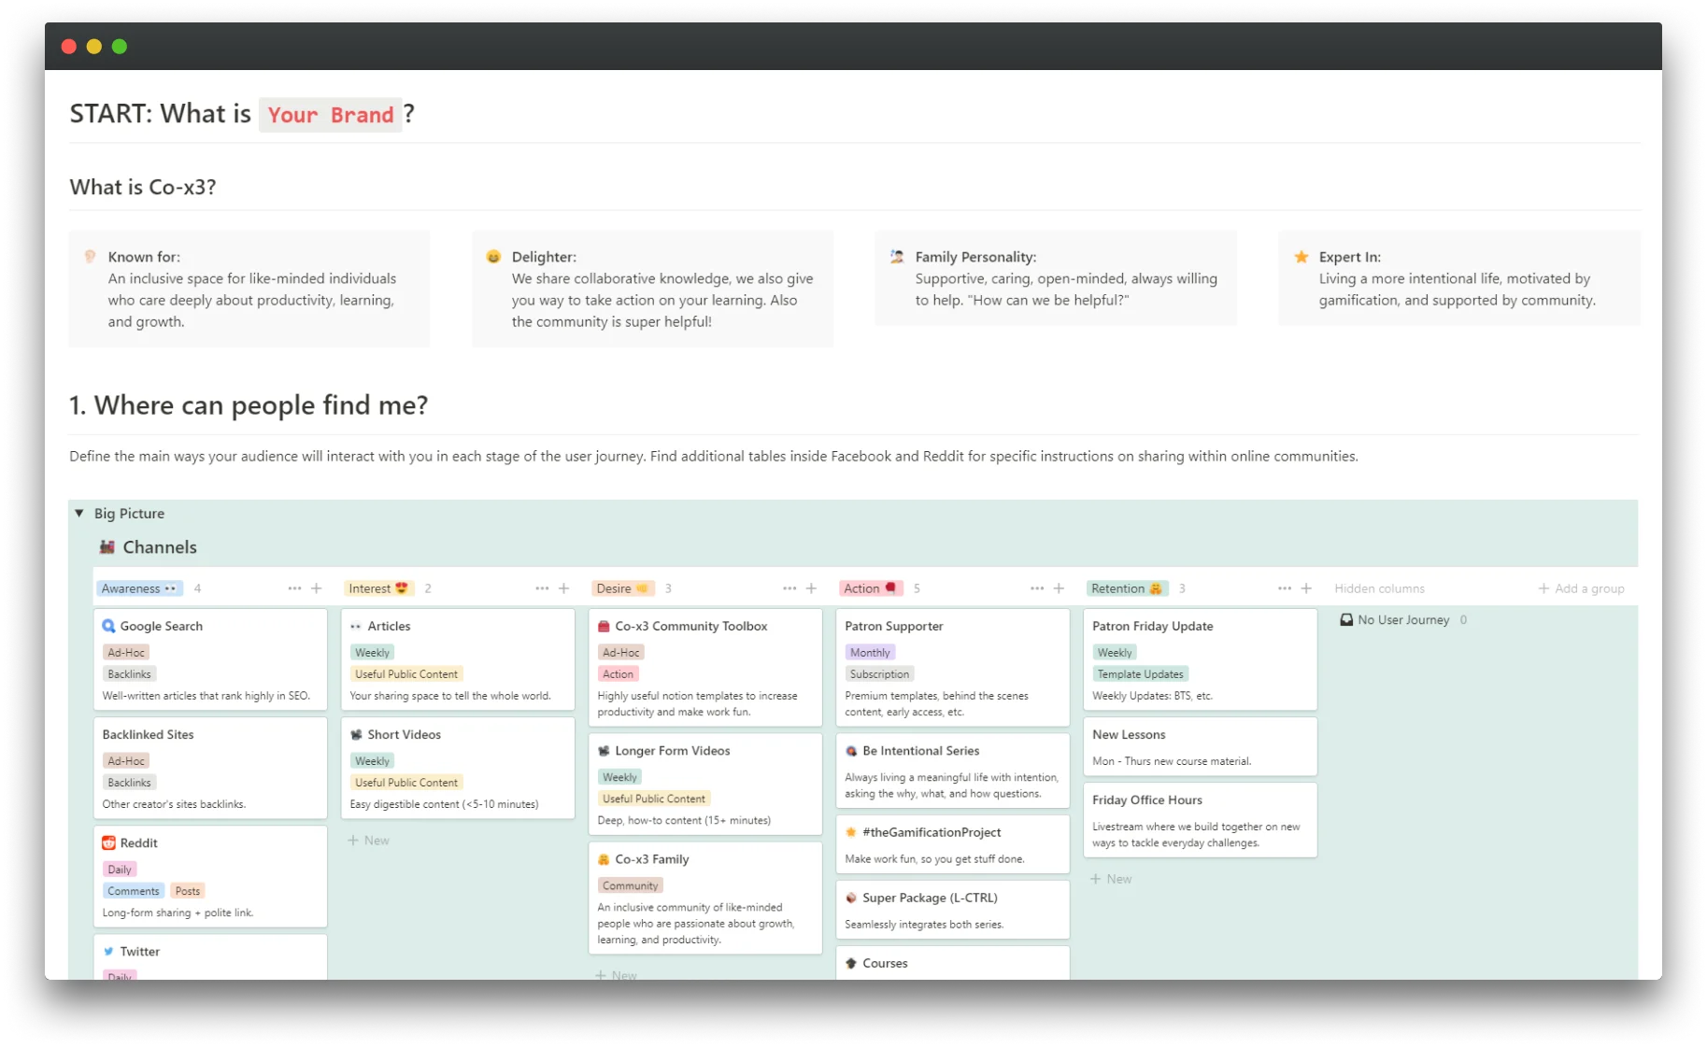This screenshot has height=1047, width=1707.
Task: Click the Longer Form Videos camera icon
Action: (x=604, y=750)
